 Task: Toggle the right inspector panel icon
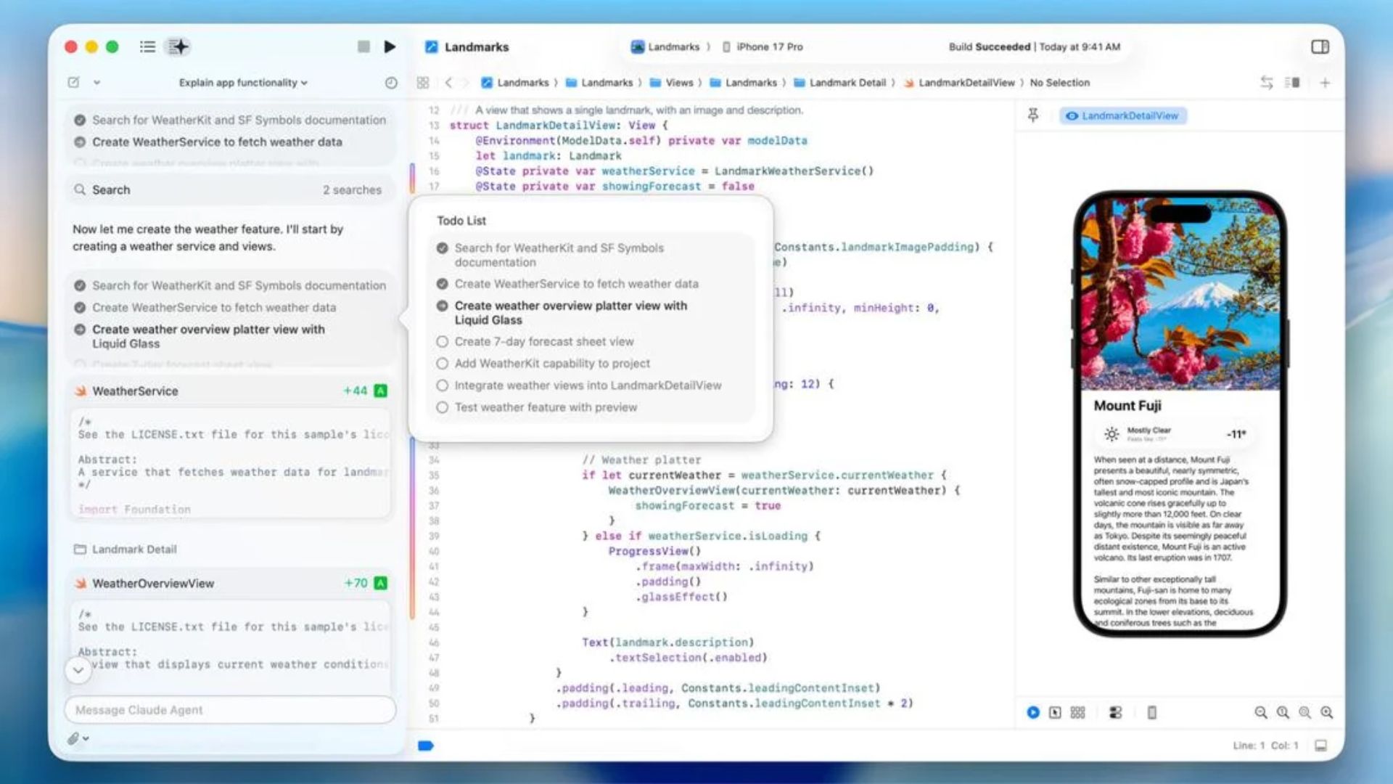(x=1320, y=46)
